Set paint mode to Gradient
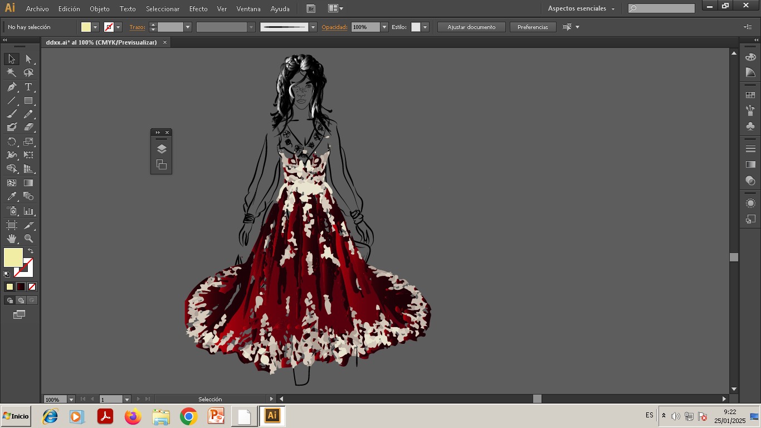Viewport: 761px width, 428px height. (x=21, y=287)
